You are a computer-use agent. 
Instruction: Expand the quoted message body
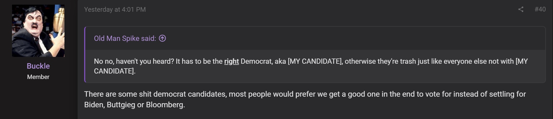point(315,66)
